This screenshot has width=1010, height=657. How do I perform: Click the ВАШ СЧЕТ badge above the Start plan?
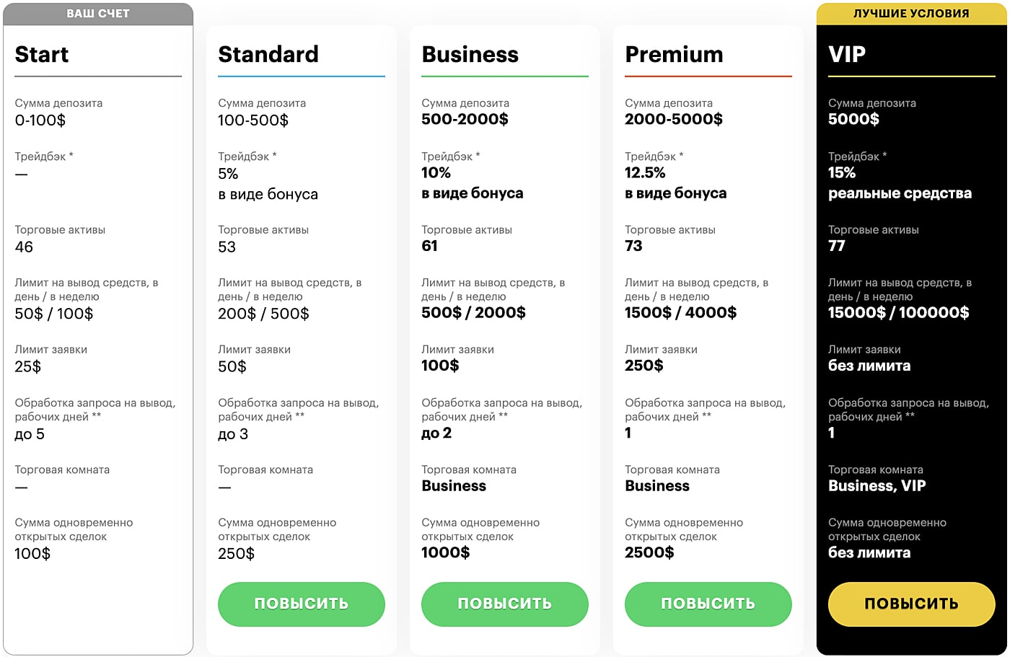click(x=97, y=12)
